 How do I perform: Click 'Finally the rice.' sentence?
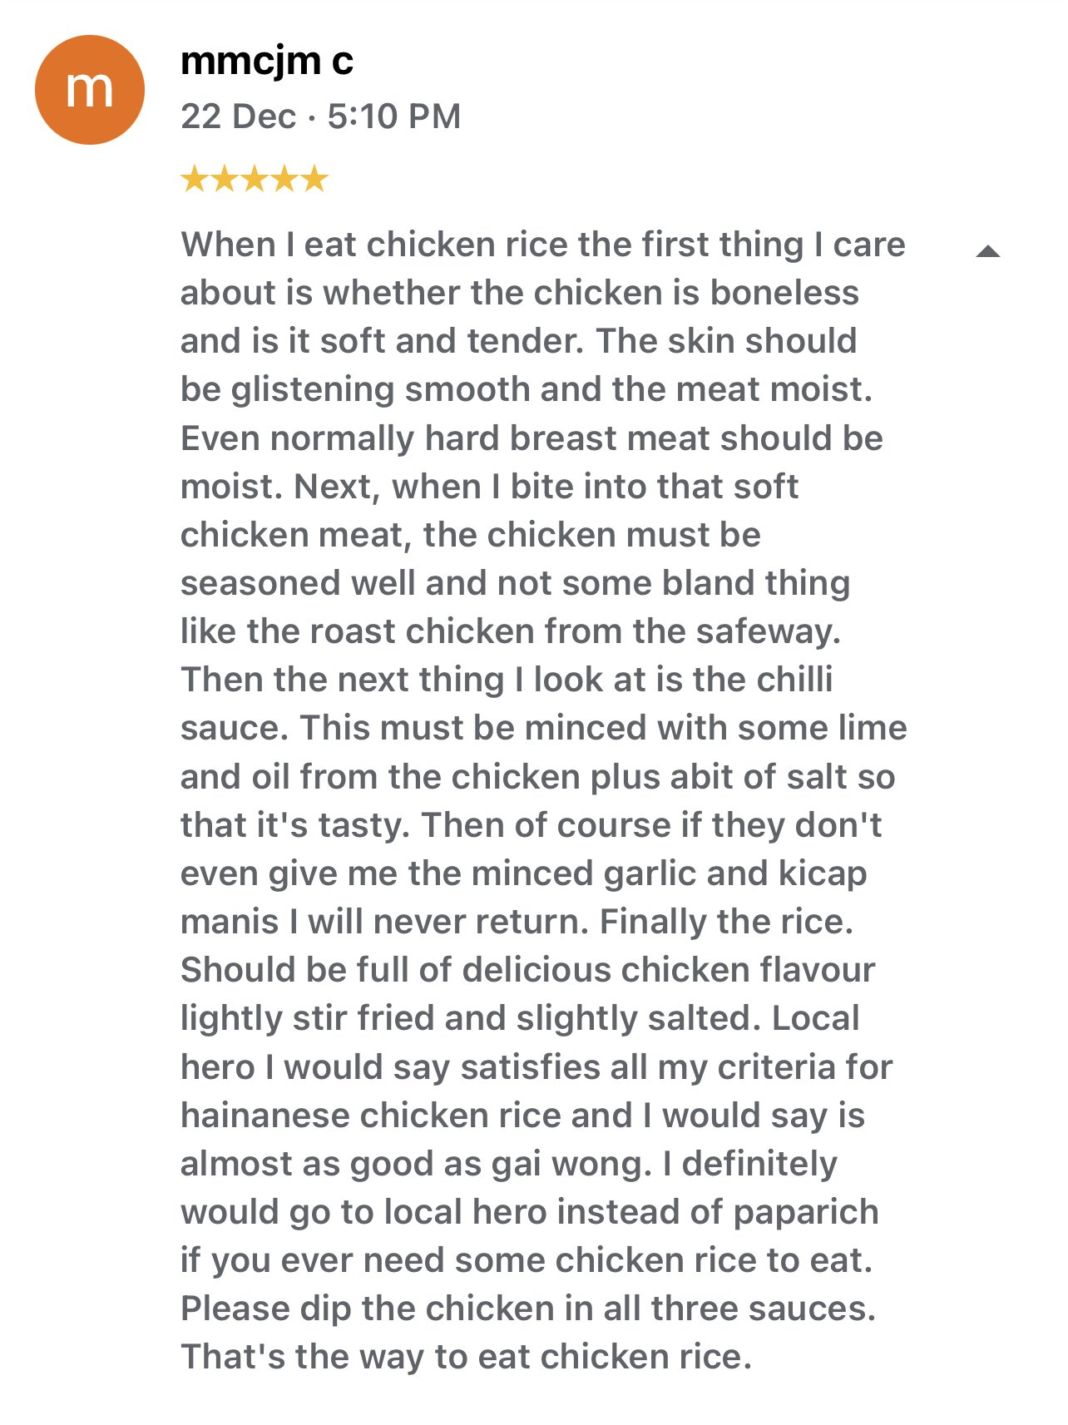click(726, 922)
